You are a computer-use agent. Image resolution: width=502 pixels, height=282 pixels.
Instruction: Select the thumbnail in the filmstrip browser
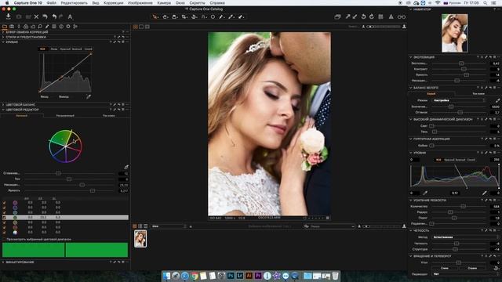pyautogui.click(x=140, y=238)
